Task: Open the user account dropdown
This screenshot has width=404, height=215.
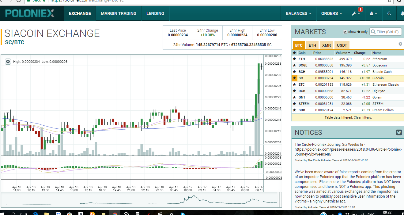Action: click(374, 13)
